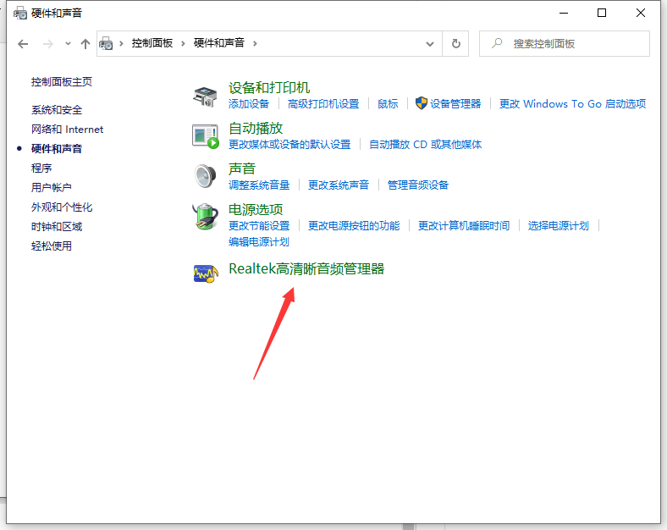Open 外观和个性化 from the sidebar
Viewport: 667px width, 530px height.
(x=62, y=207)
